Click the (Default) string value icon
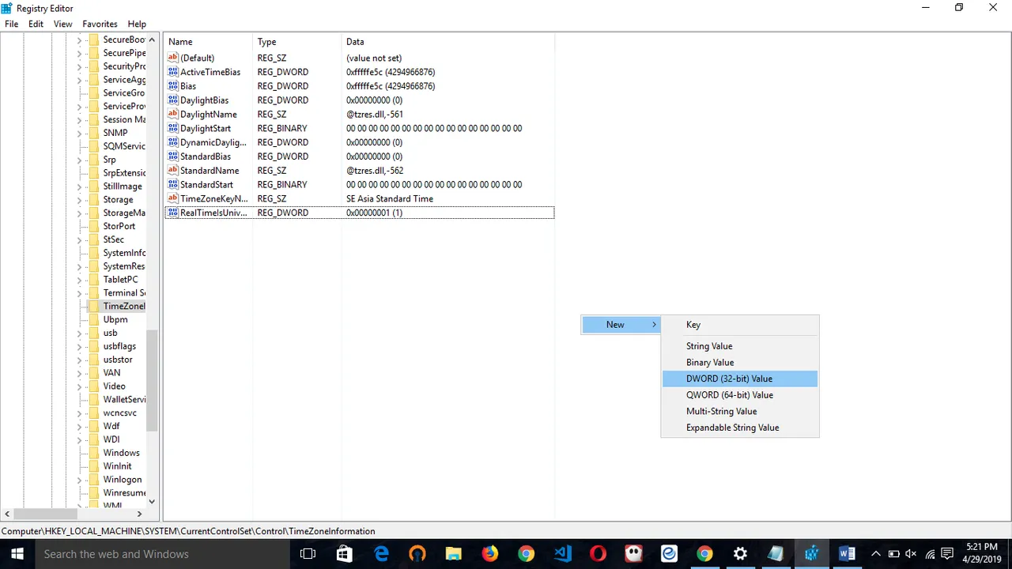Viewport: 1012px width, 569px height. pyautogui.click(x=173, y=58)
